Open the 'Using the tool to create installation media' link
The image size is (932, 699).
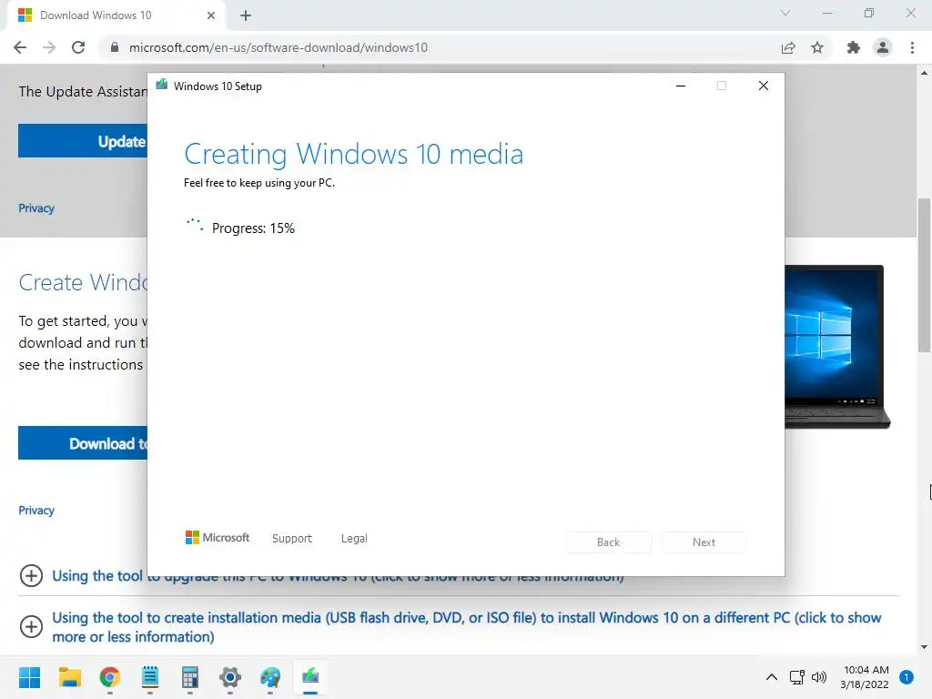pos(467,627)
